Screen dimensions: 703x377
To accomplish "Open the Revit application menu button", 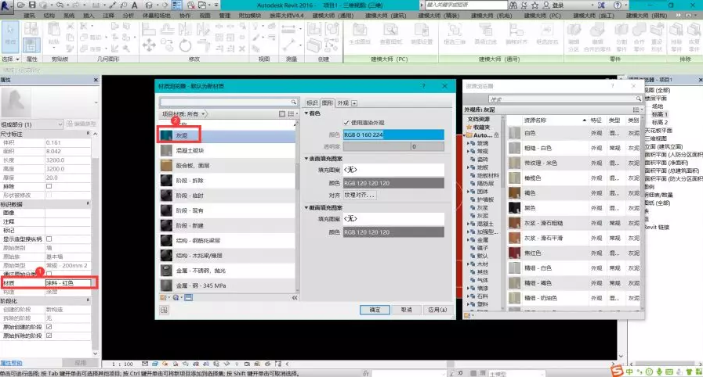I will click(6, 5).
